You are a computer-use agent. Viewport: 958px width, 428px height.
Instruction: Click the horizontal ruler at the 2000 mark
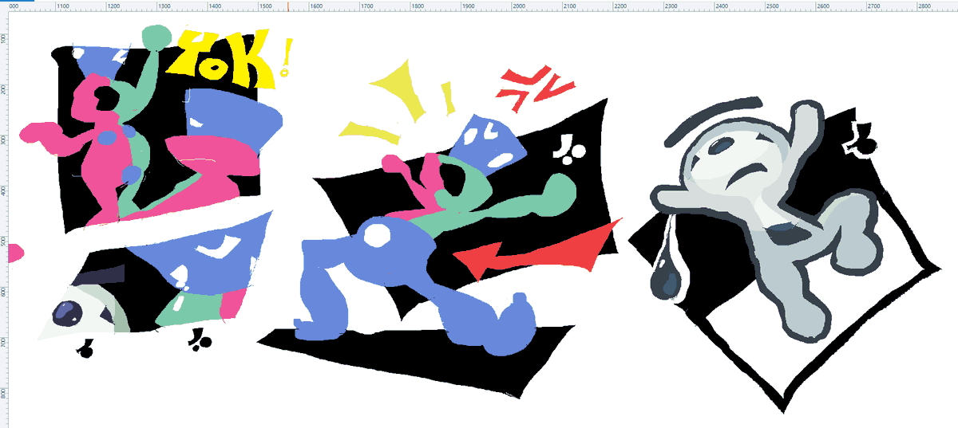pos(519,6)
